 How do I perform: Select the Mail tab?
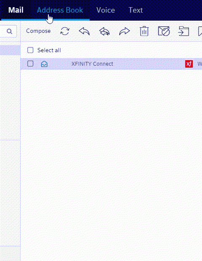(16, 10)
